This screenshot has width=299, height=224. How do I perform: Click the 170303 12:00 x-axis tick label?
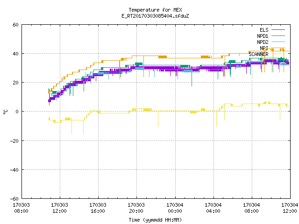[x=59, y=208]
